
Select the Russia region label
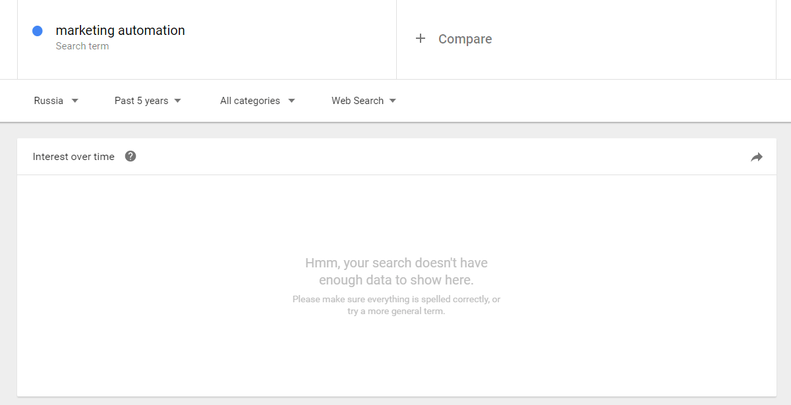pyautogui.click(x=49, y=101)
